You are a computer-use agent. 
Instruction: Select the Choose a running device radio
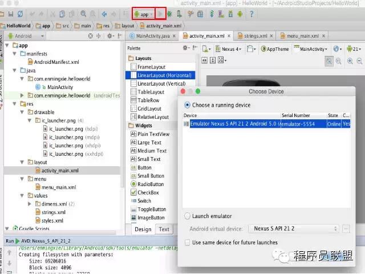187,105
